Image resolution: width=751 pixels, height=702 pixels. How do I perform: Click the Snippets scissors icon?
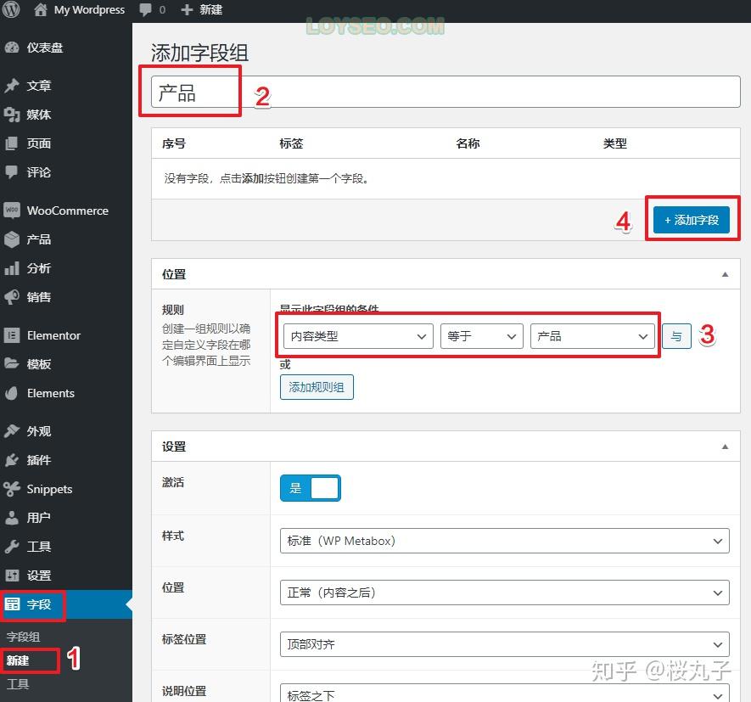point(12,489)
